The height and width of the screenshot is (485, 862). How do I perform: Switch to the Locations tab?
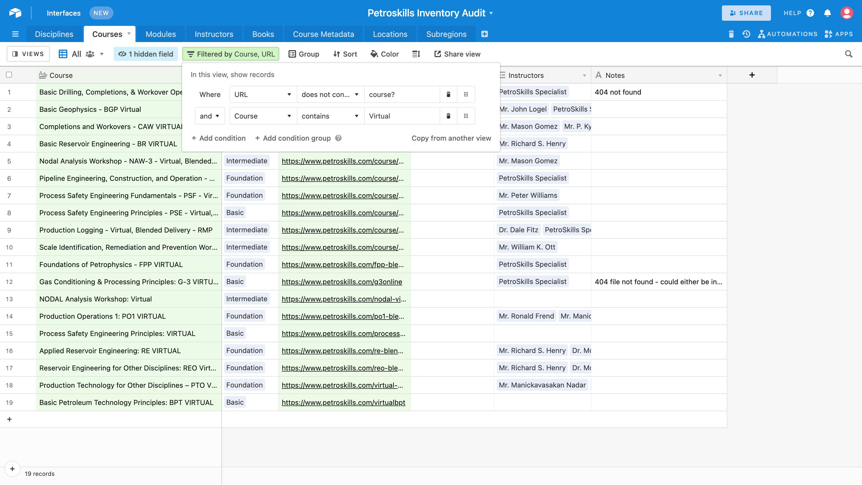coord(390,34)
